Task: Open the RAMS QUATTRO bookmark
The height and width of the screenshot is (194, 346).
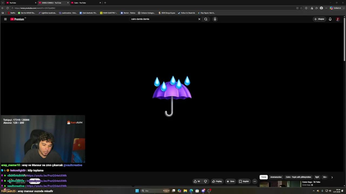Action: click(x=109, y=13)
